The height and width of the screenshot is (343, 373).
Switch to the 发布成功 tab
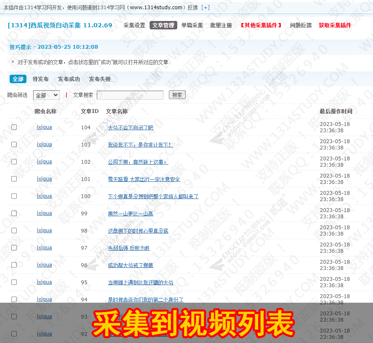click(69, 79)
